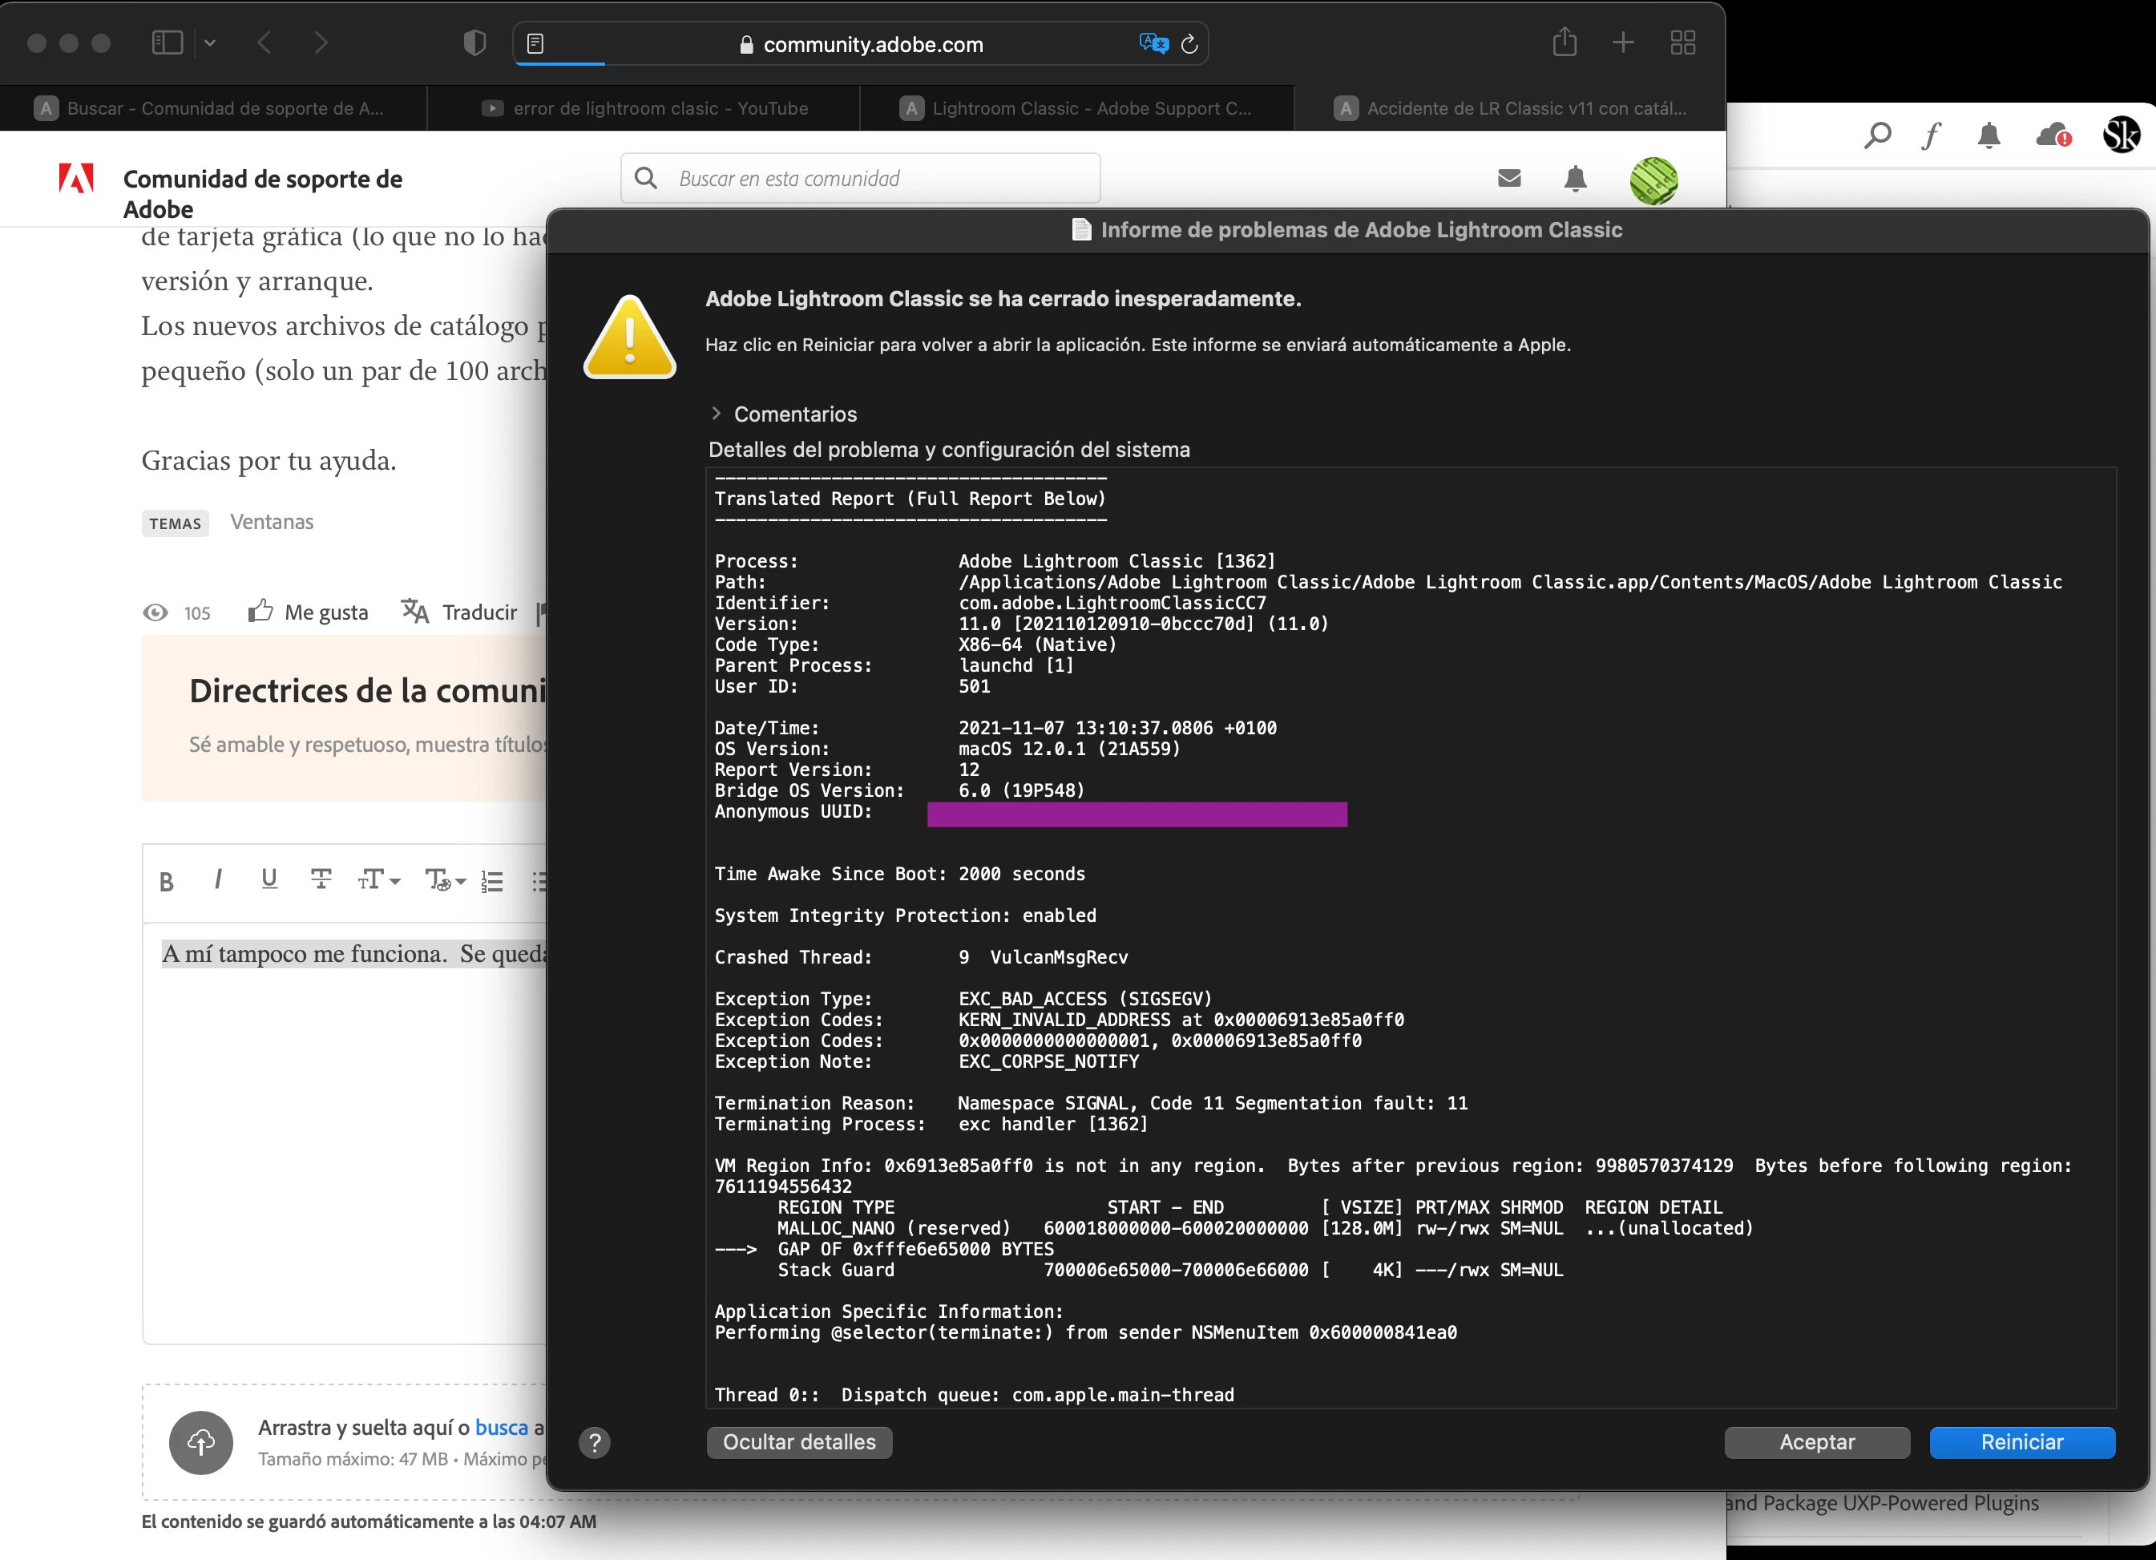Screen dimensions: 2156x1560
Task: Click the help question mark button
Action: point(594,1442)
